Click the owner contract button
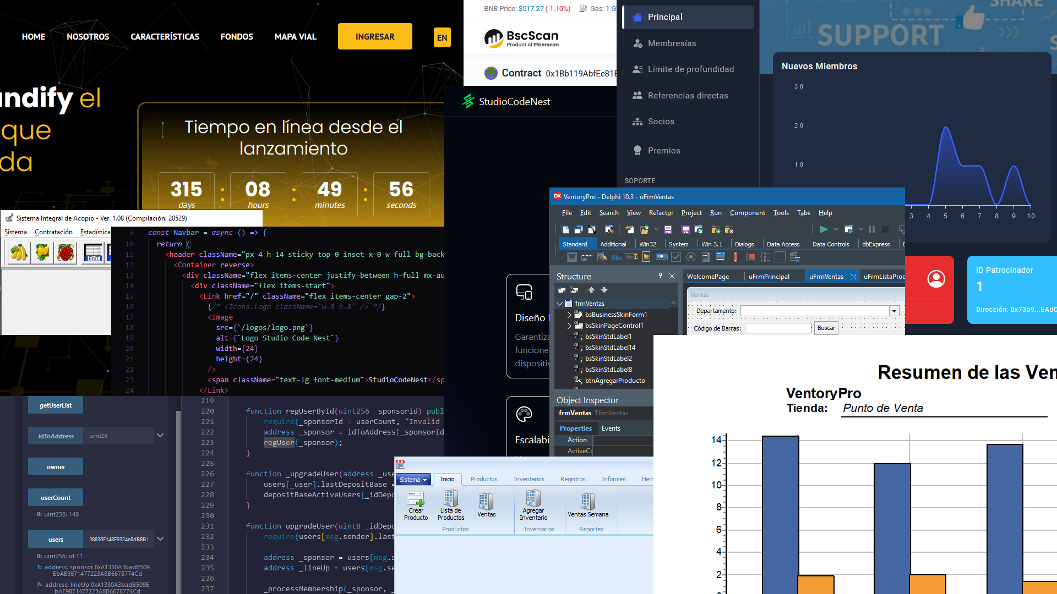1057x594 pixels. 56,467
